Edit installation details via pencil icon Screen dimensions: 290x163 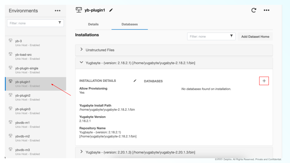135,81
